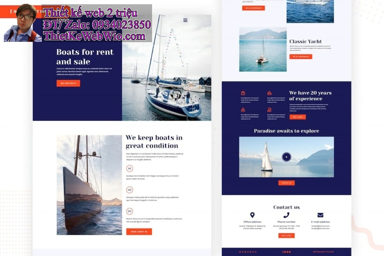Click orange button under Classic Yacht

301,56
